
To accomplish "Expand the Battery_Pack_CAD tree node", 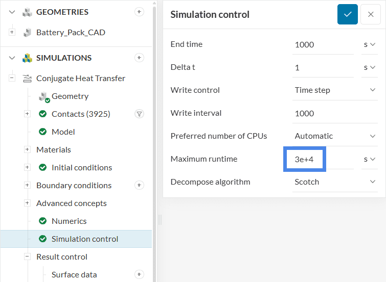I will pos(12,33).
